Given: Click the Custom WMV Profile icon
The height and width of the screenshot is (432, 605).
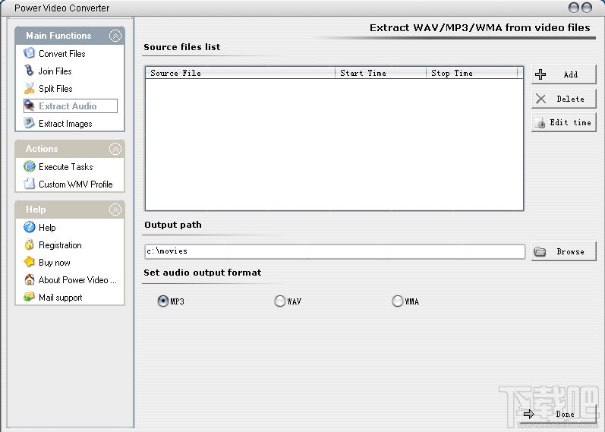Looking at the screenshot, I should 29,184.
